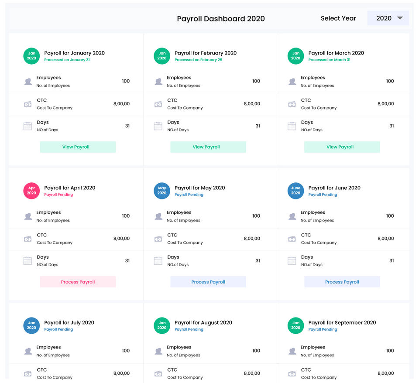Process Payroll for June 2020
The height and width of the screenshot is (383, 419).
point(342,282)
